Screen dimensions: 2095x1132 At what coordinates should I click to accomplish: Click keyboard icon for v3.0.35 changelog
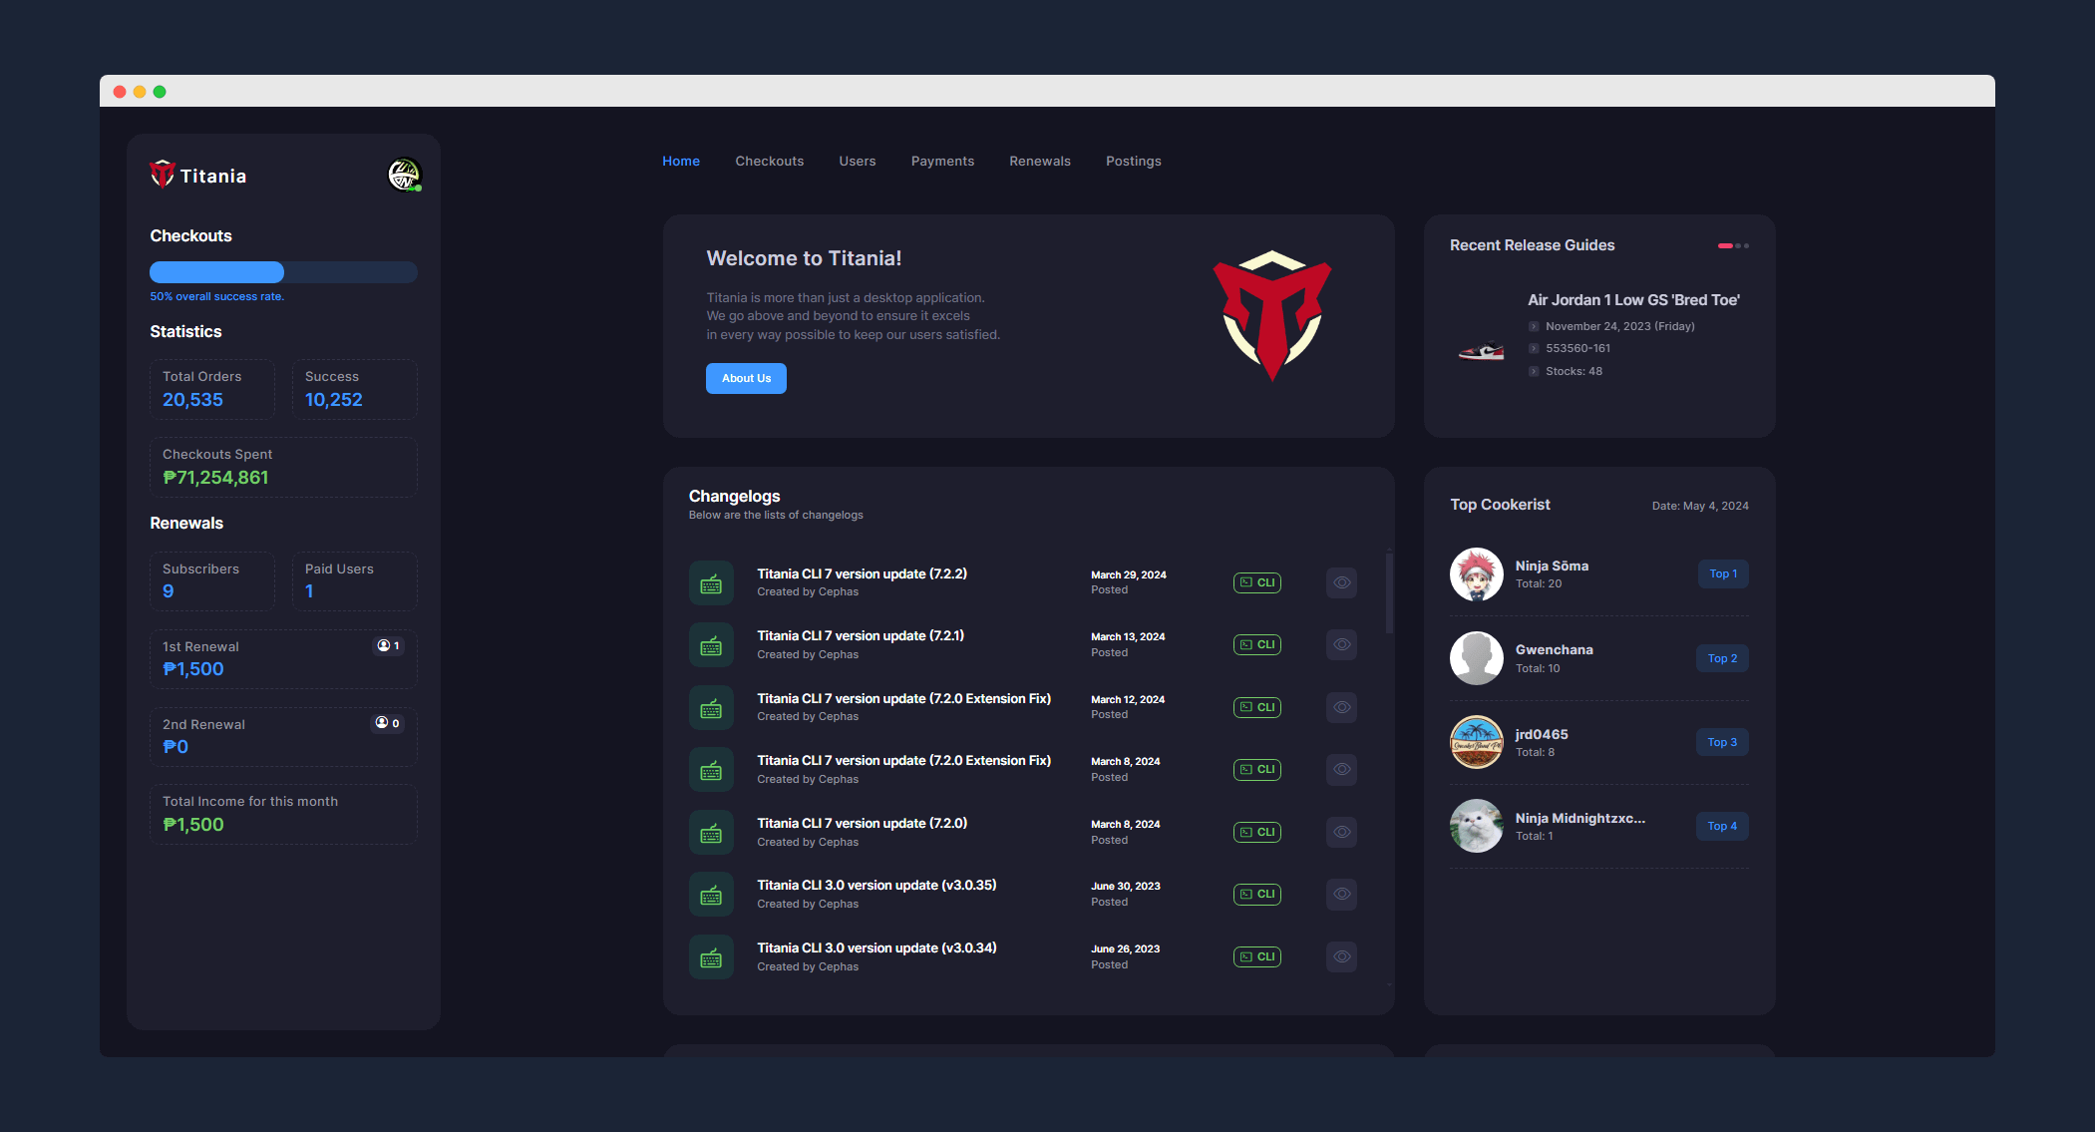click(x=711, y=895)
